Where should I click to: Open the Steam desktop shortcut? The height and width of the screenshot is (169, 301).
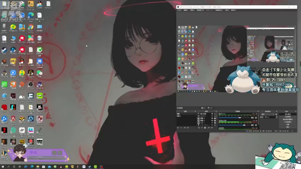click(x=4, y=50)
